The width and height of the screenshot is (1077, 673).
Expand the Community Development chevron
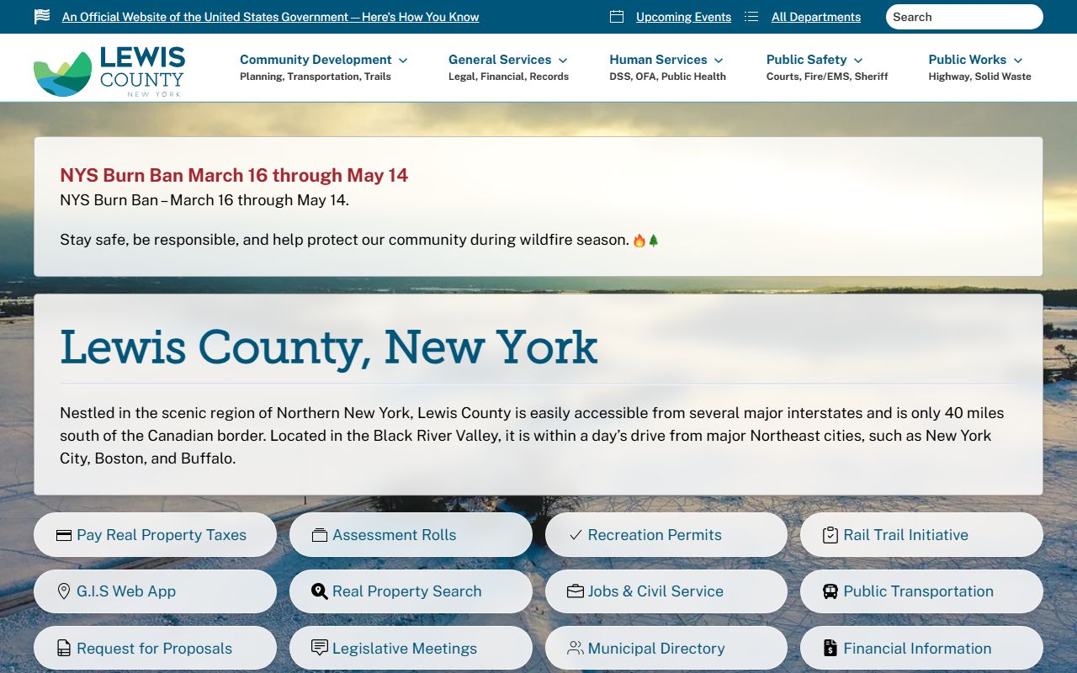click(403, 61)
